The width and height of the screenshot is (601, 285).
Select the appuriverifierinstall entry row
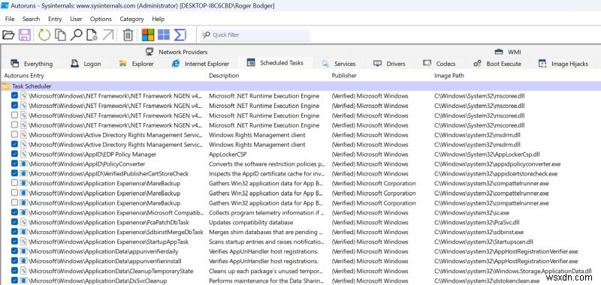click(300, 261)
